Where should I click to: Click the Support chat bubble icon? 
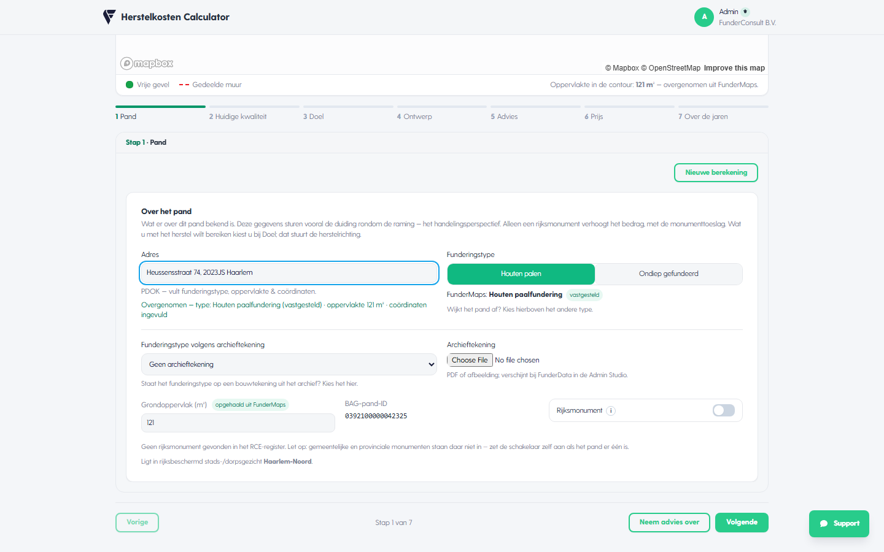[824, 524]
